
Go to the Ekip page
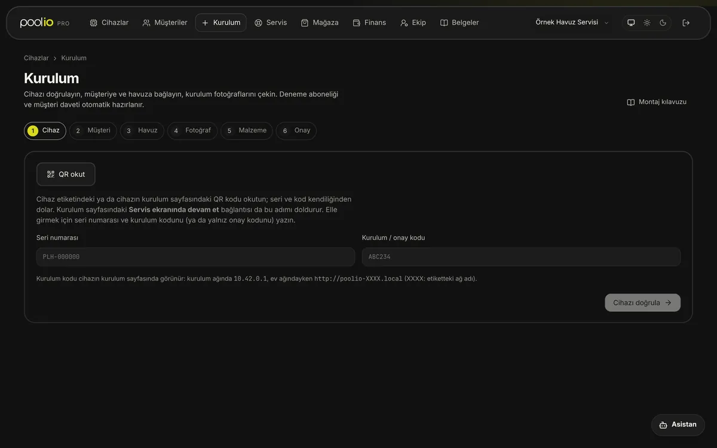413,23
